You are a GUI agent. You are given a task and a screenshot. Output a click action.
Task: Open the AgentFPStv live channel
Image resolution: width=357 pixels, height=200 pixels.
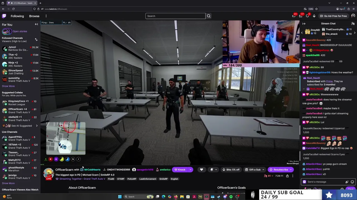(x=20, y=138)
